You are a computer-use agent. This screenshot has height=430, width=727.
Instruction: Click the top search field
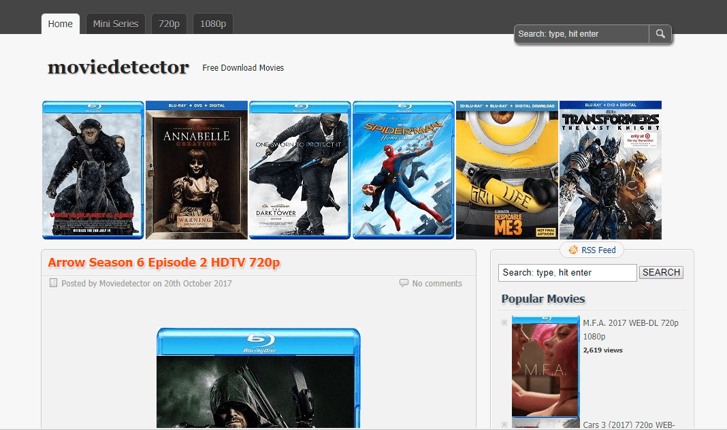tap(581, 34)
